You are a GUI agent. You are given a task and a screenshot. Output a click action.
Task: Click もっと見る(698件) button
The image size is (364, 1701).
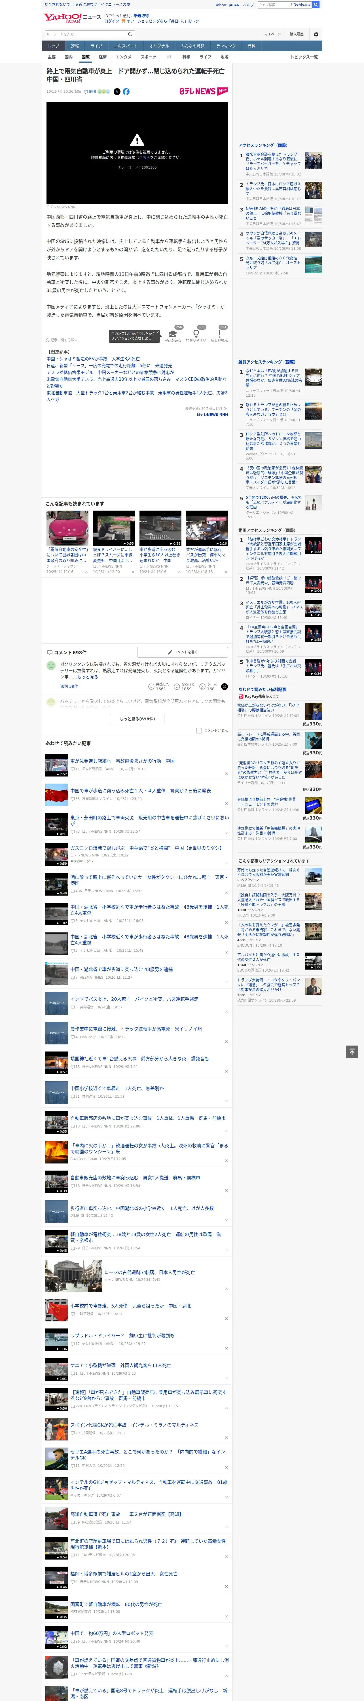tap(137, 718)
